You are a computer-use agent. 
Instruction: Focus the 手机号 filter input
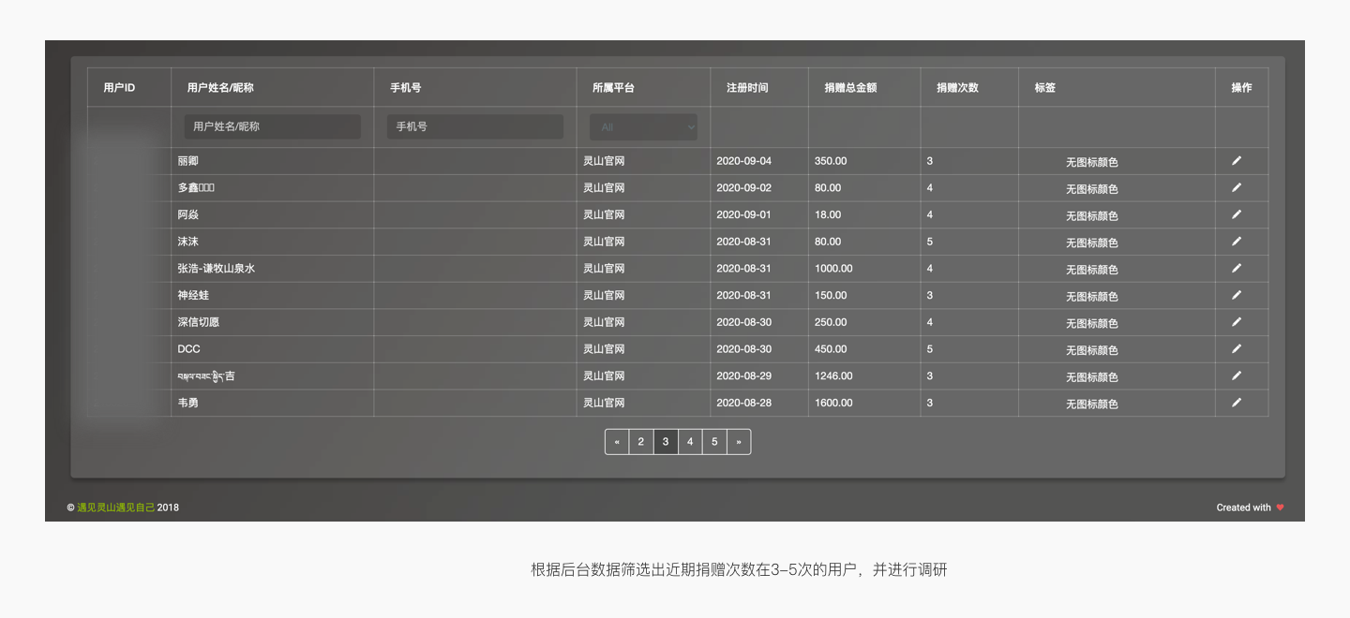coord(475,126)
